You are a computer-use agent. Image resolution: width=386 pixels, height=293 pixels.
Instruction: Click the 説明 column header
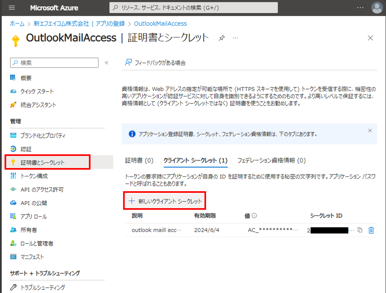click(137, 216)
